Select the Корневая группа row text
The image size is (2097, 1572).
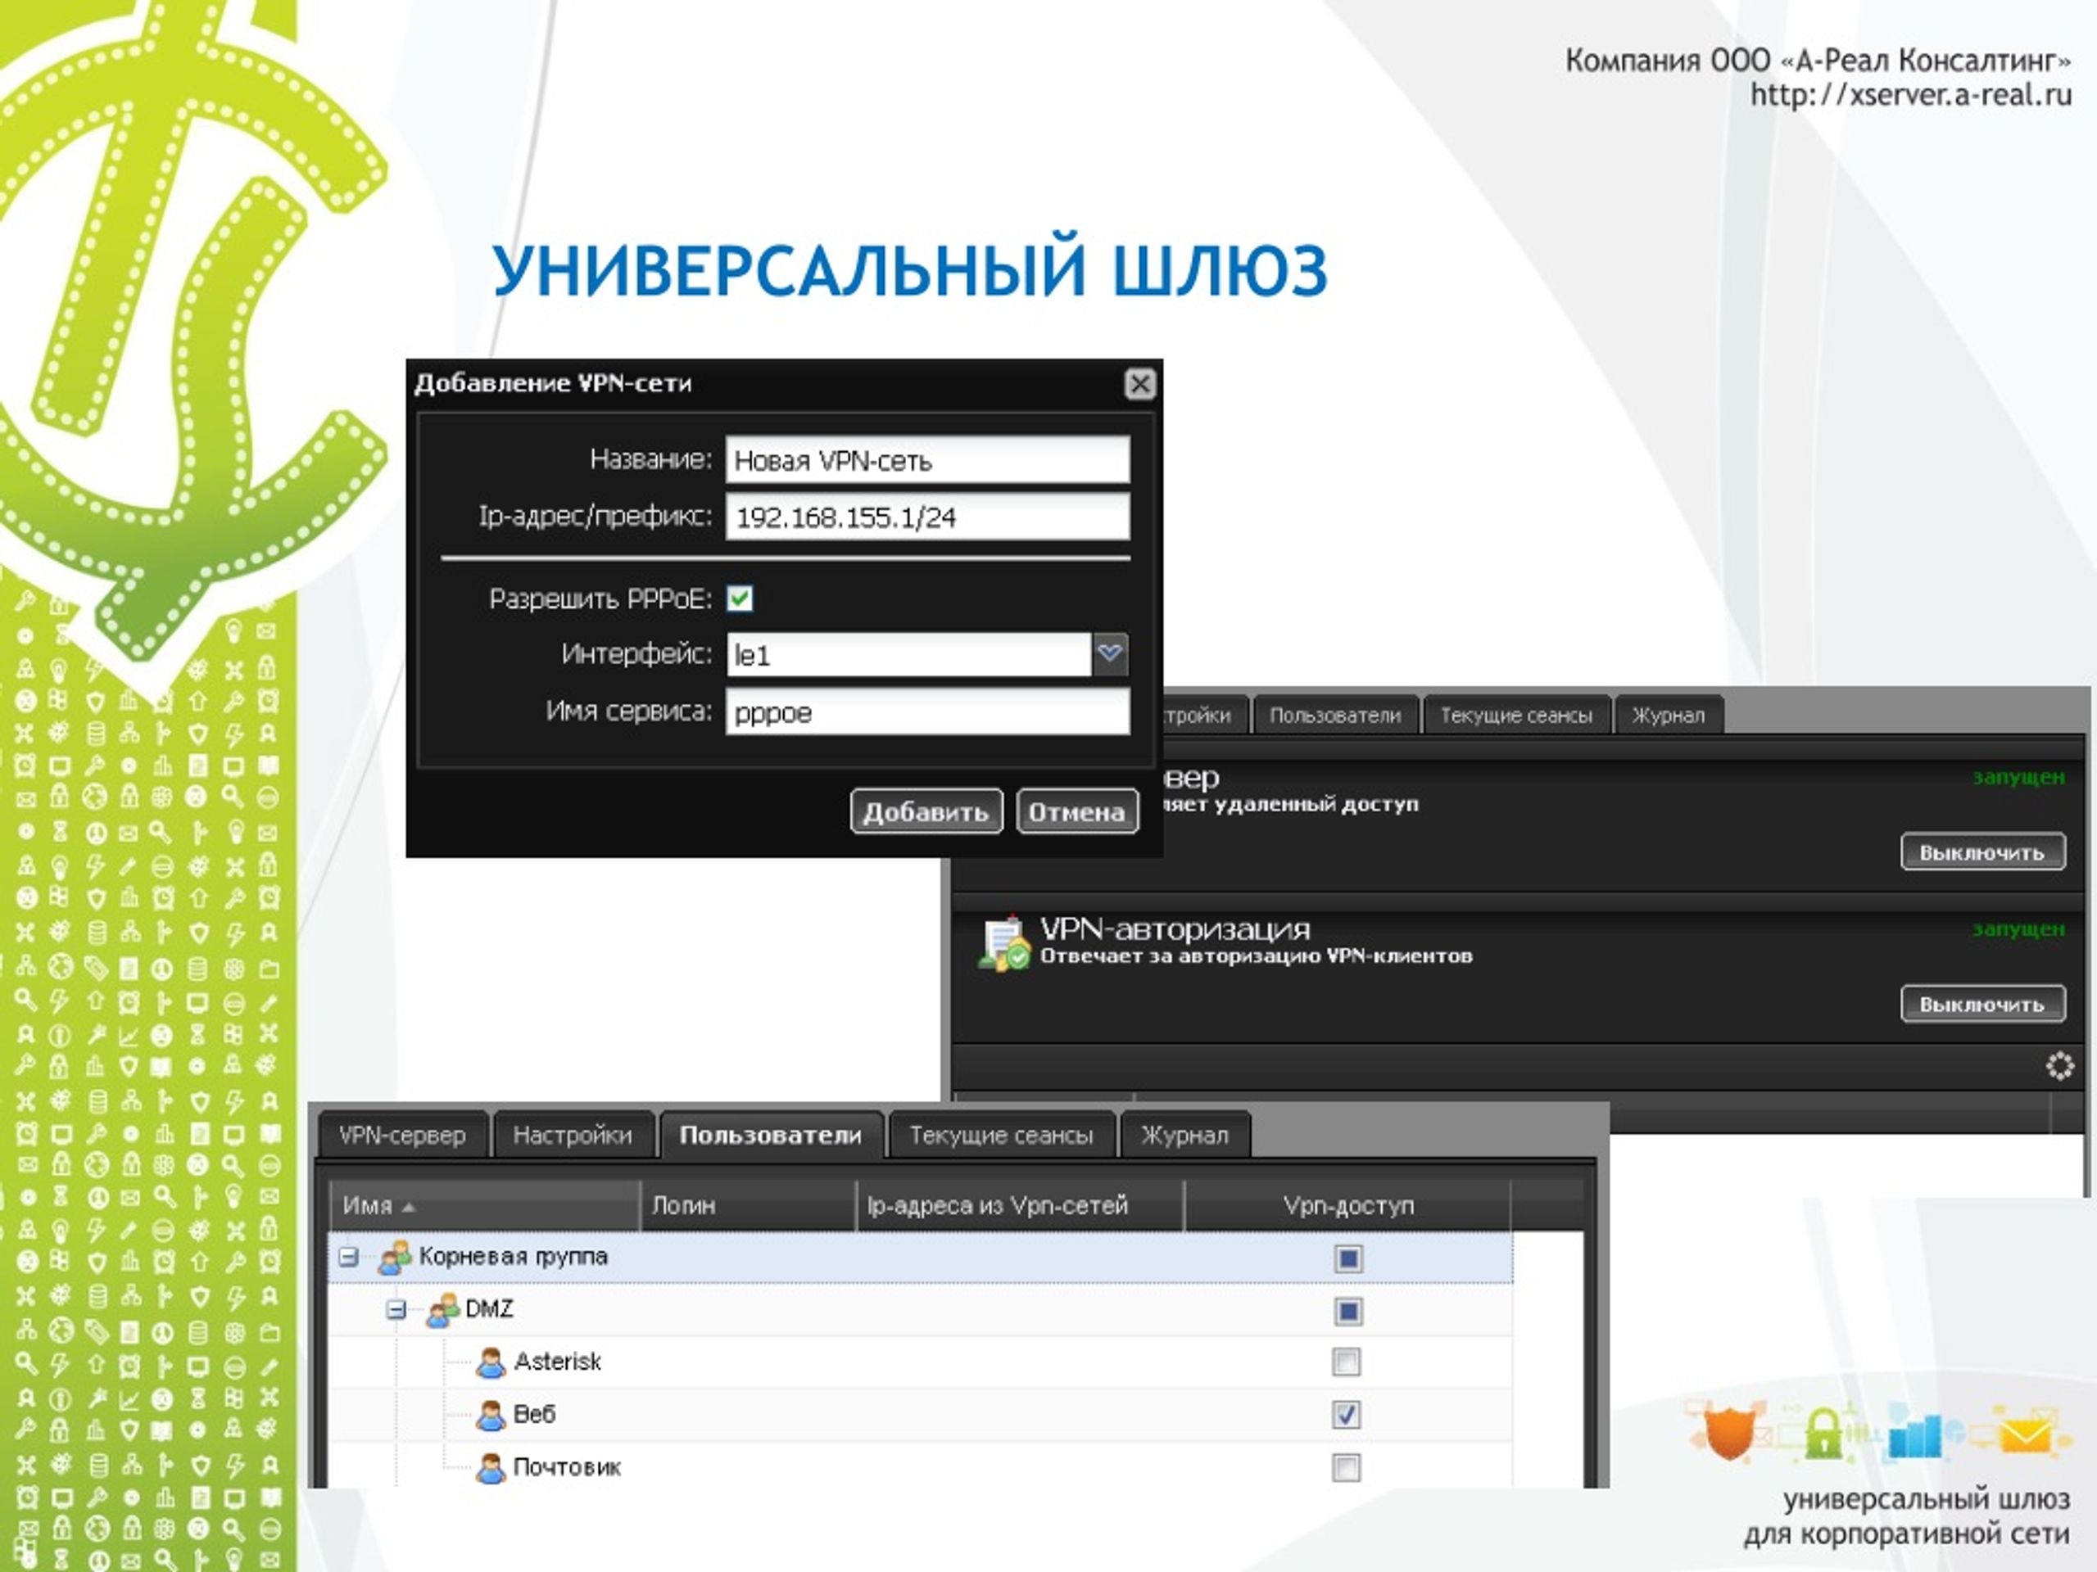[513, 1258]
